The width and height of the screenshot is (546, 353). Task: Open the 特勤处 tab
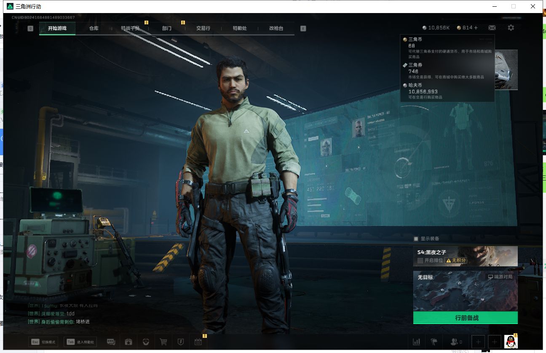click(x=240, y=28)
